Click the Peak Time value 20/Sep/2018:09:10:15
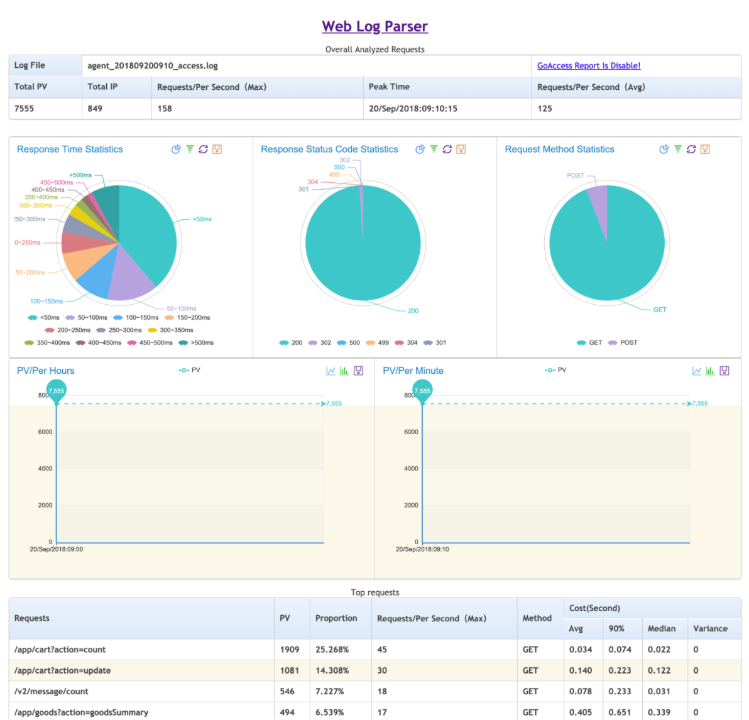Screen dimensions: 749x720 pos(413,109)
